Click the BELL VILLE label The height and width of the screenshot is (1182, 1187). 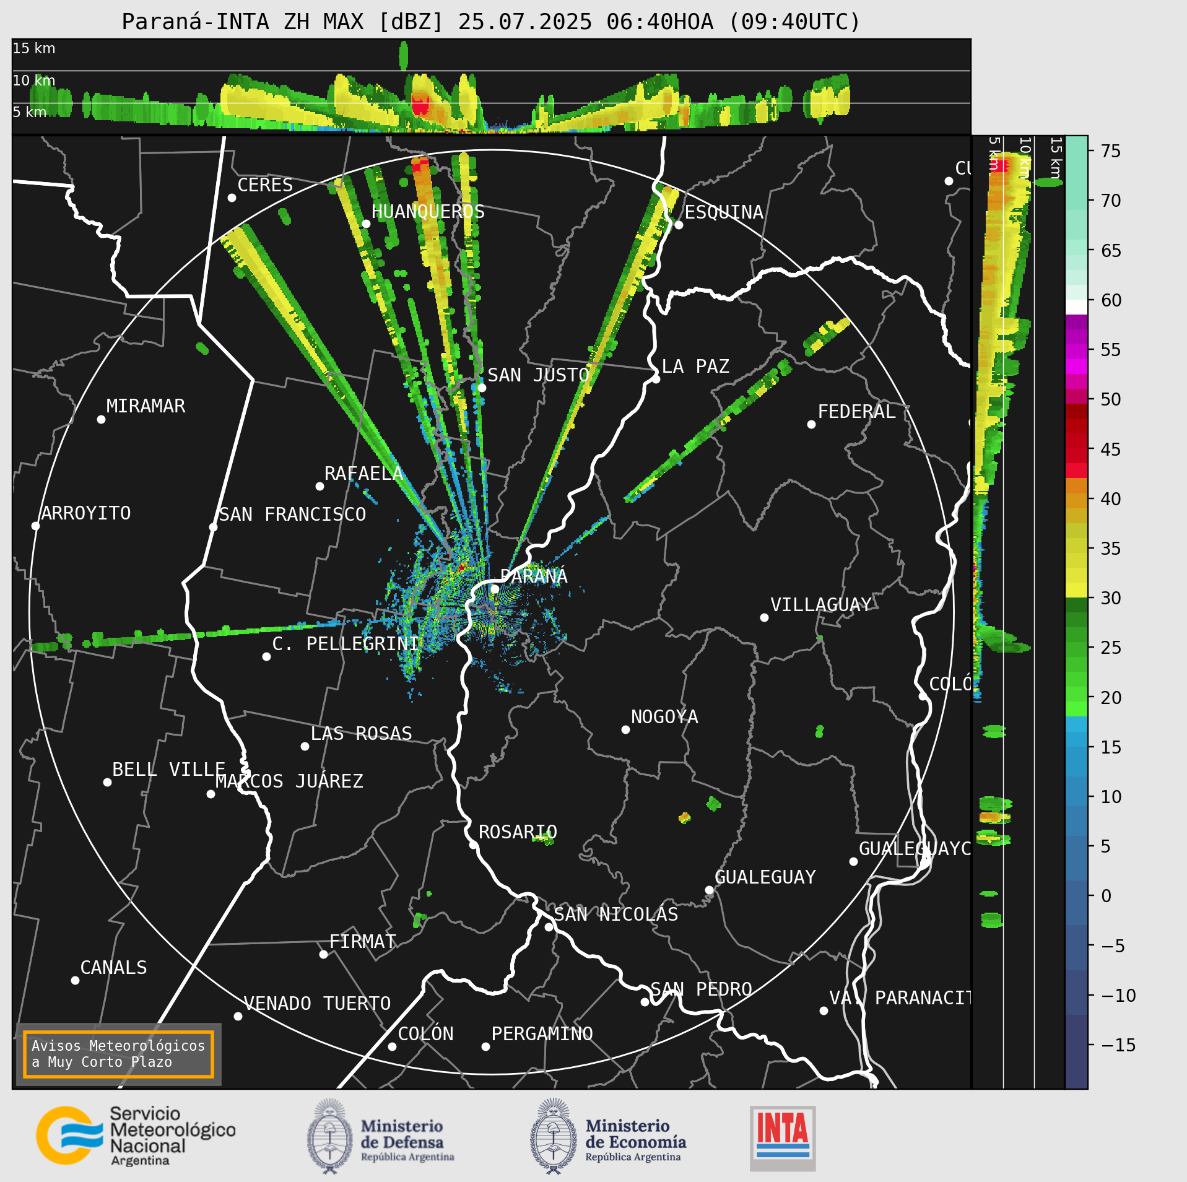coord(168,769)
